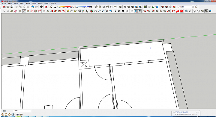Open a file via folder icon
The image size is (216, 117).
tap(8, 7)
